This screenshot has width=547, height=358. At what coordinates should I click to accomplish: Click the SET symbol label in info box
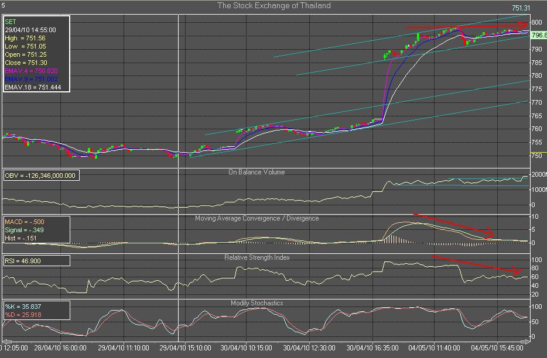coord(11,22)
